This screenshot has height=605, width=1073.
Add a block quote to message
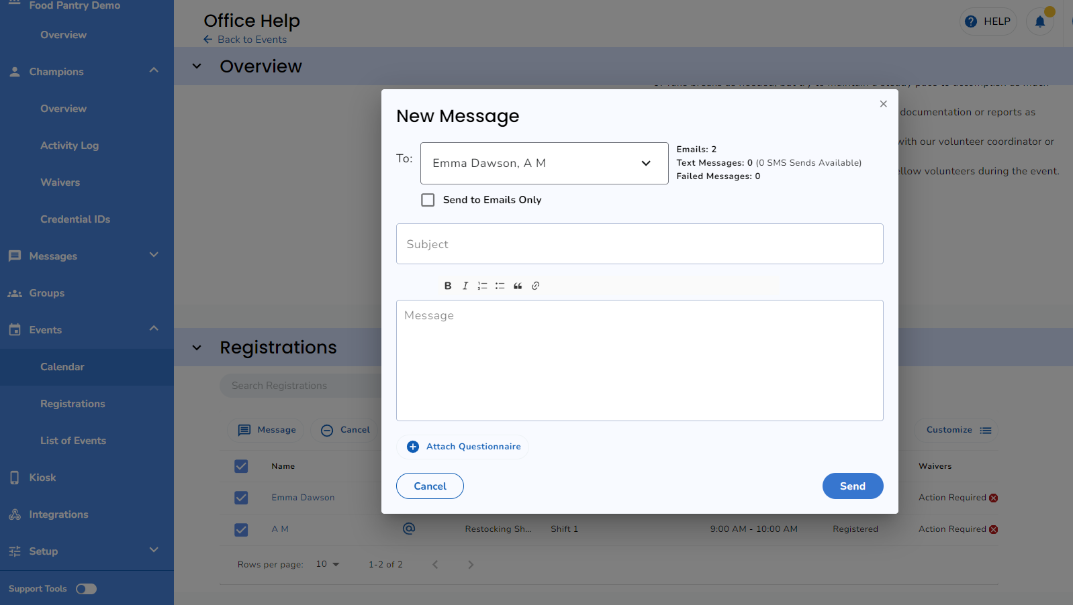pyautogui.click(x=518, y=286)
